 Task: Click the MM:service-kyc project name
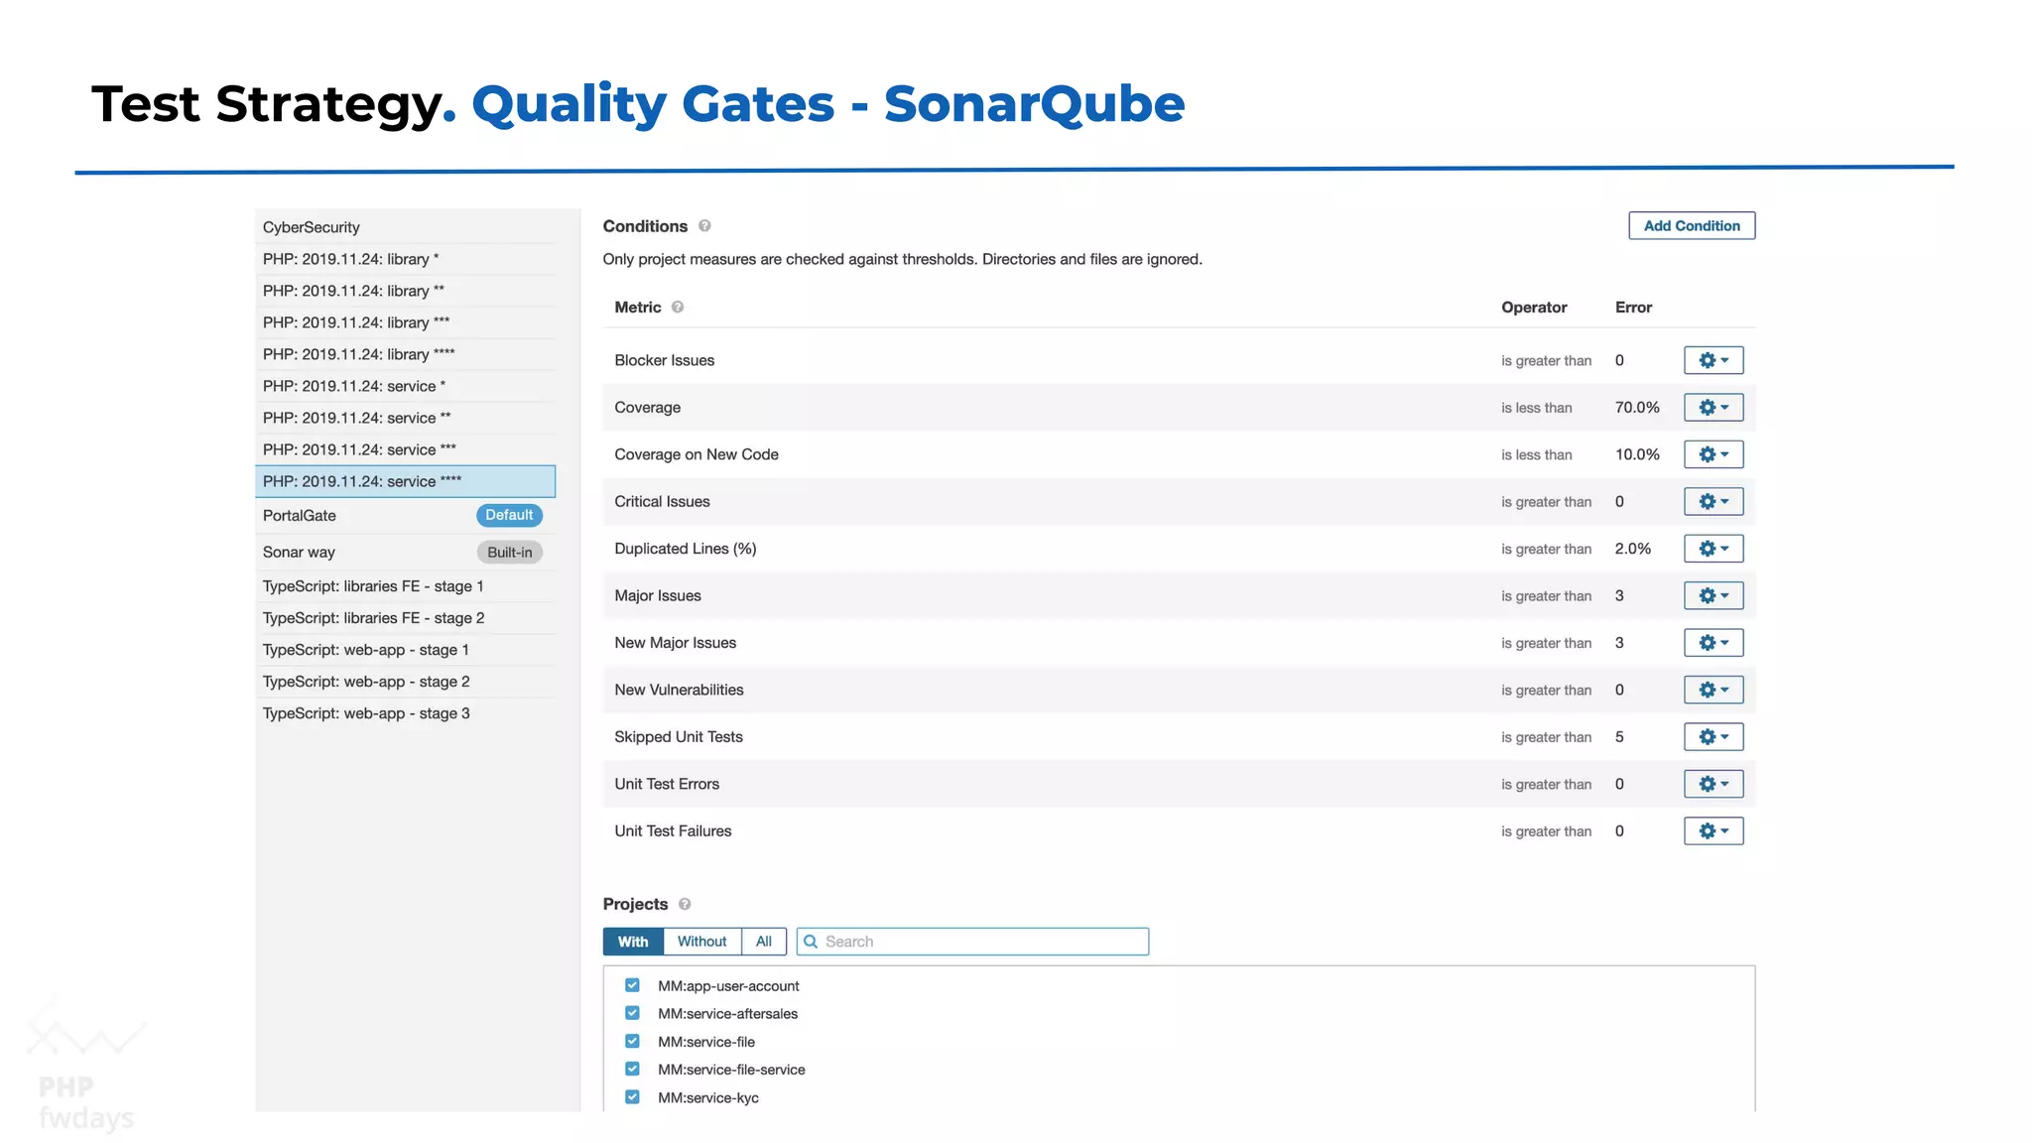click(708, 1097)
